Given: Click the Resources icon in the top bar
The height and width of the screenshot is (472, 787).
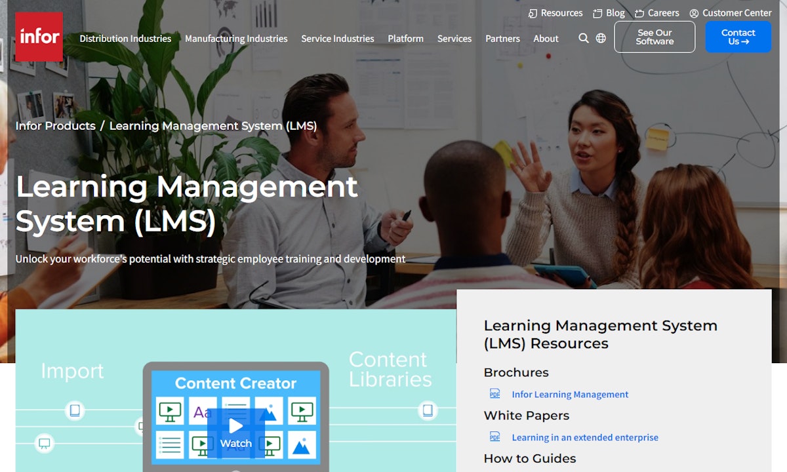Looking at the screenshot, I should (x=533, y=12).
